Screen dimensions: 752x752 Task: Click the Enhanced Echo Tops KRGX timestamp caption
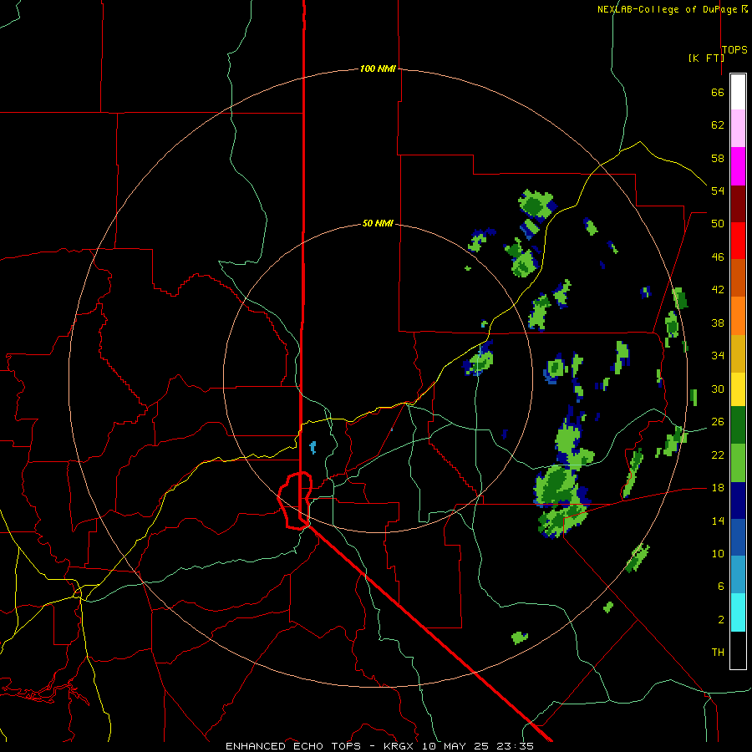click(x=379, y=746)
